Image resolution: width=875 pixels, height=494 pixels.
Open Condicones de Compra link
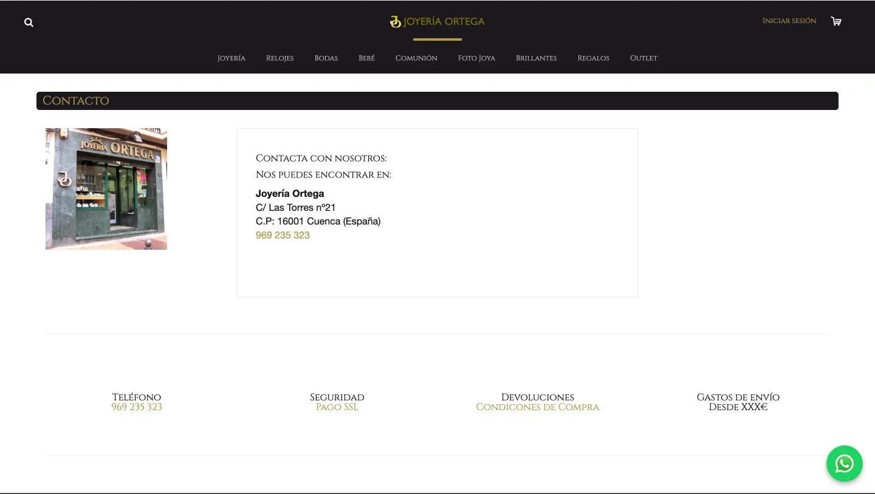(x=538, y=407)
